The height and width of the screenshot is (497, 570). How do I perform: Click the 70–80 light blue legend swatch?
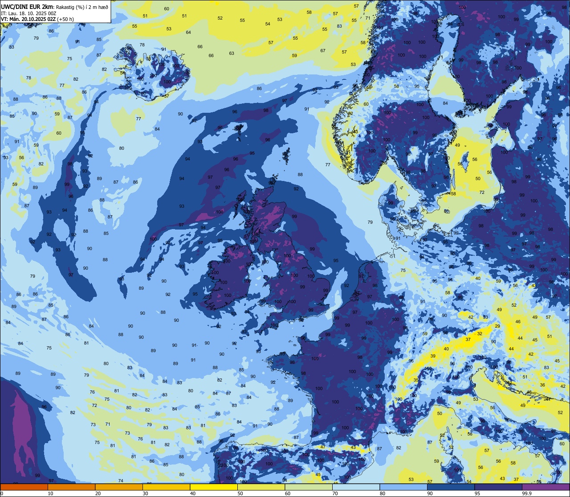[356, 487]
